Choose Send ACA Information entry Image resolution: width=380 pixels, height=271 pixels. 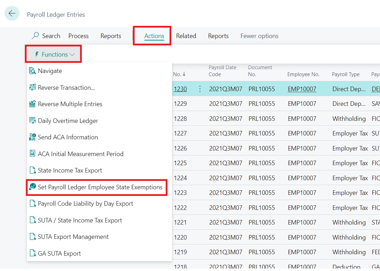pyautogui.click(x=68, y=137)
